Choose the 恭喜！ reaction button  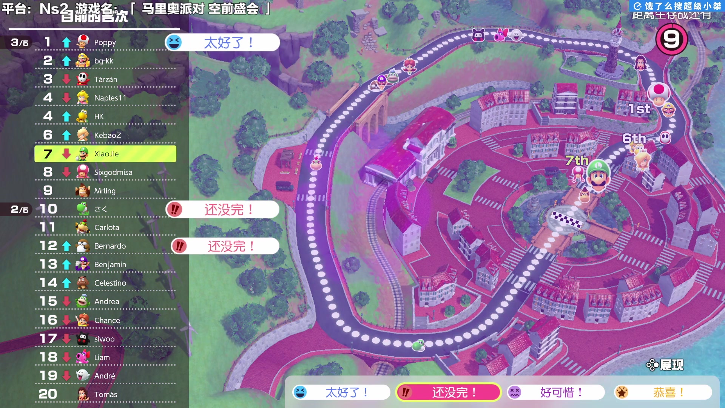click(x=663, y=392)
